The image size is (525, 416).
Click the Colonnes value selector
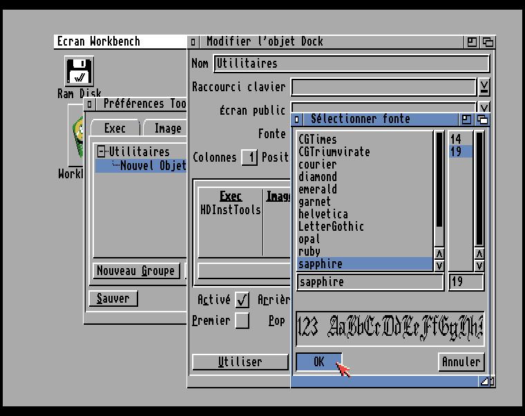point(249,158)
